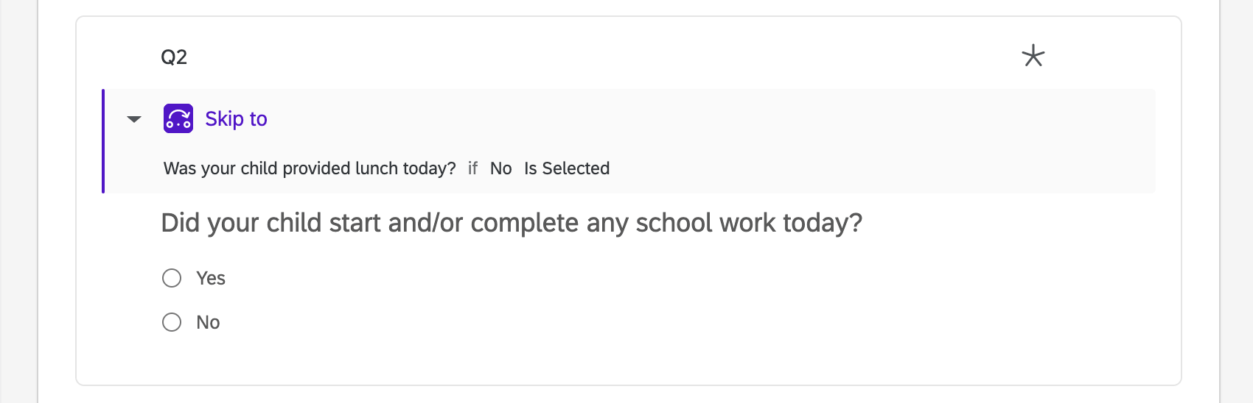Click the Yes answer choice label
This screenshot has height=403, width=1253.
(211, 278)
